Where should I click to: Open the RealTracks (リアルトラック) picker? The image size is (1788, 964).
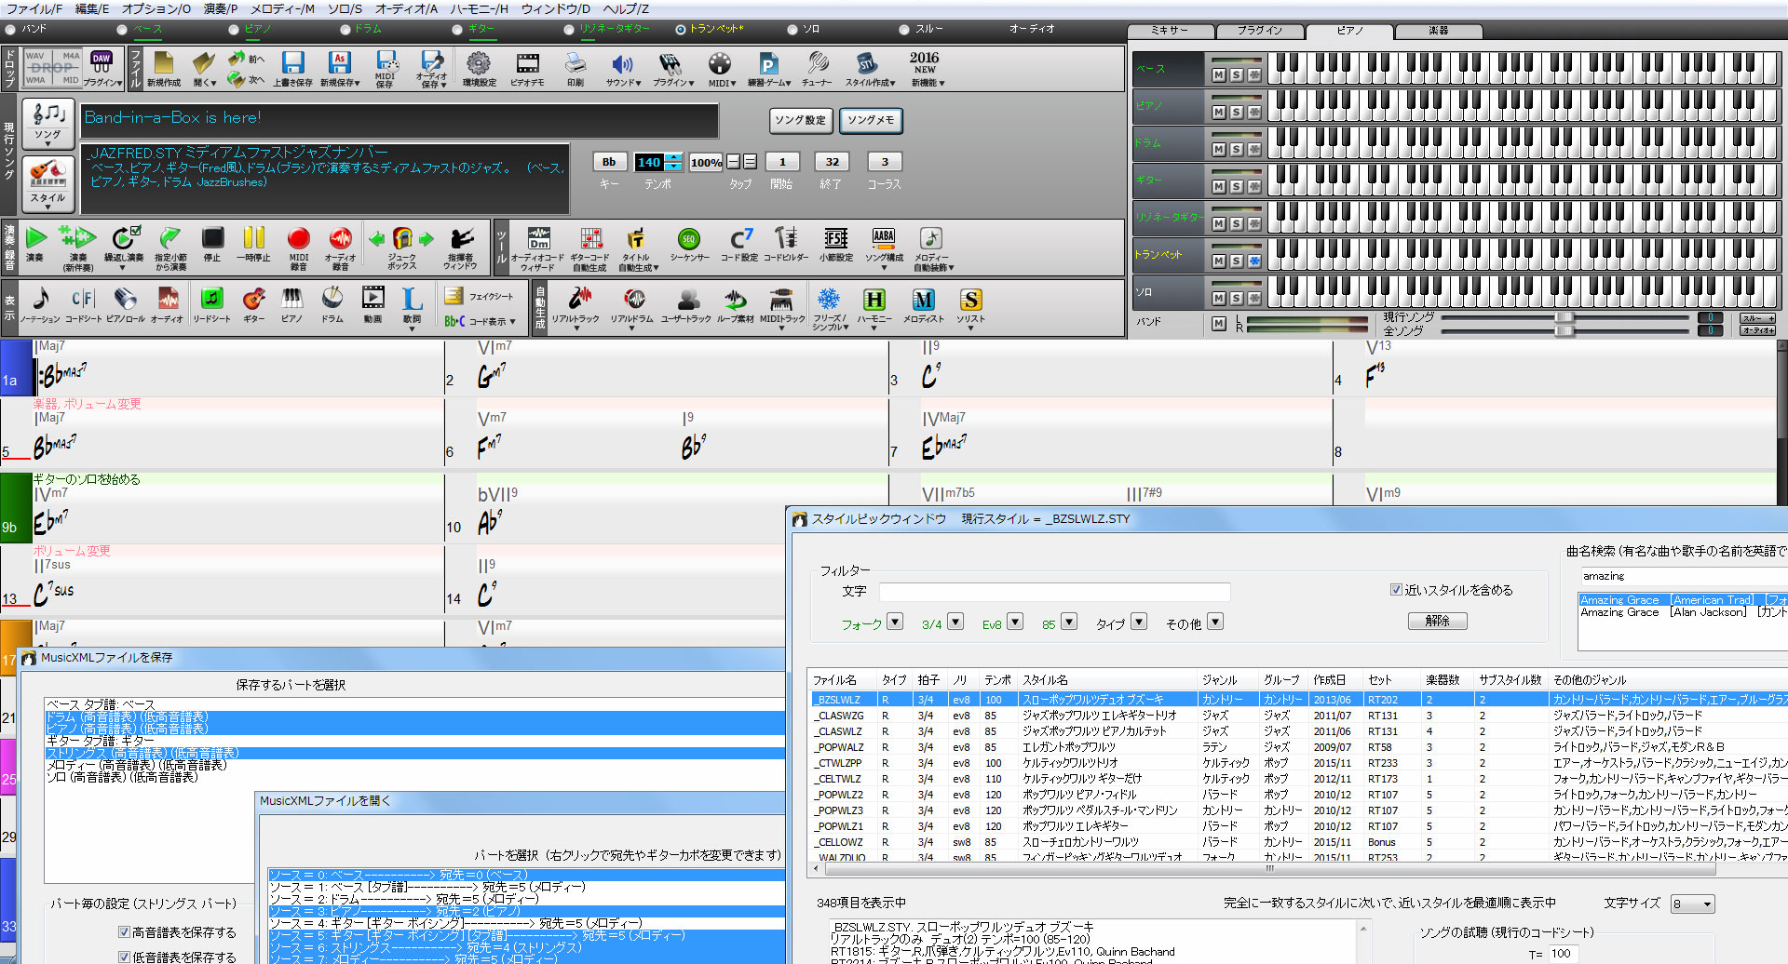(576, 307)
